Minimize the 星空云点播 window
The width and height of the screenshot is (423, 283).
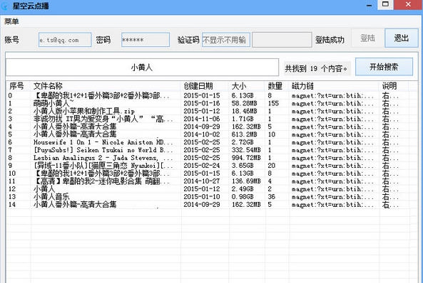[x=369, y=5]
